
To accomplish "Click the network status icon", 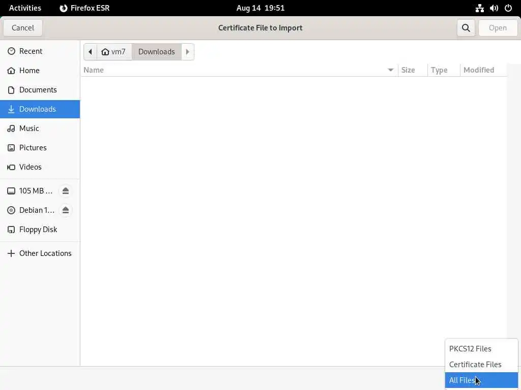I will [x=479, y=8].
